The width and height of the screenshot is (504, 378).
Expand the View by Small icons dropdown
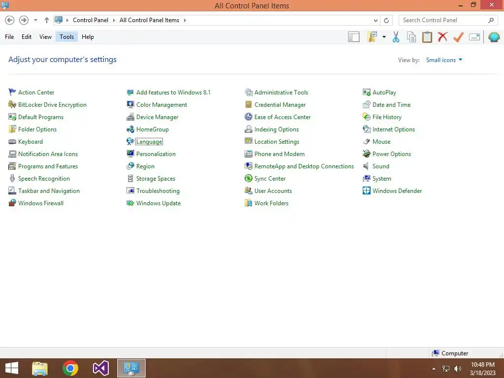[444, 60]
